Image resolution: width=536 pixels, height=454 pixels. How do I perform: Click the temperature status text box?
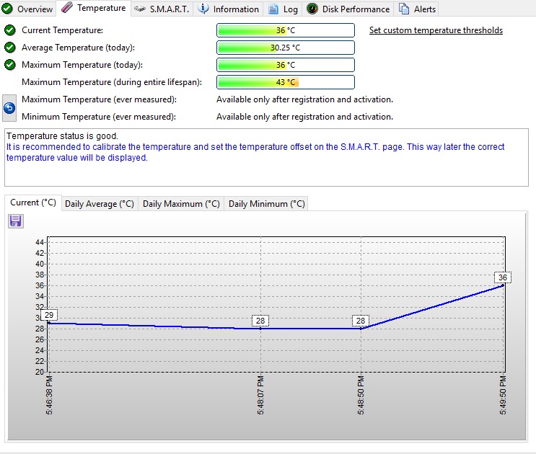[266, 157]
